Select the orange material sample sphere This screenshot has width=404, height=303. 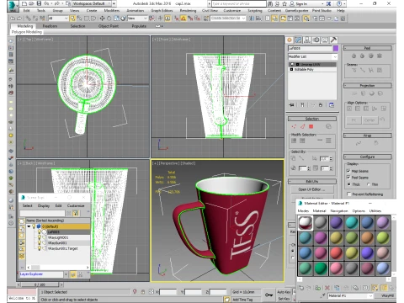(x=367, y=238)
